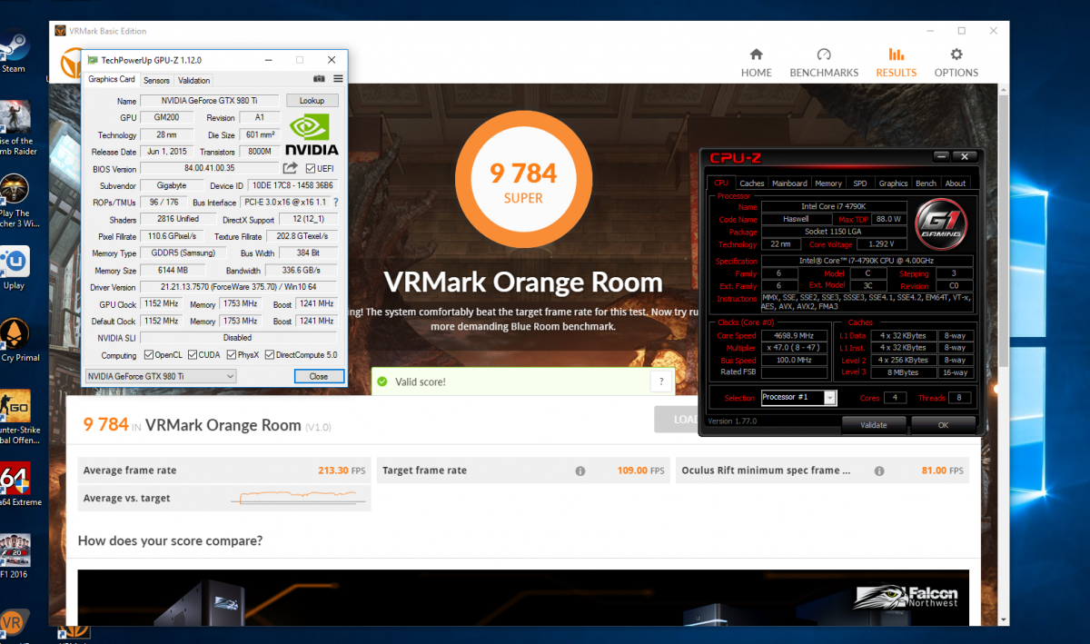Image resolution: width=1090 pixels, height=644 pixels.
Task: Click the green Valid score checkmark icon
Action: 382,381
